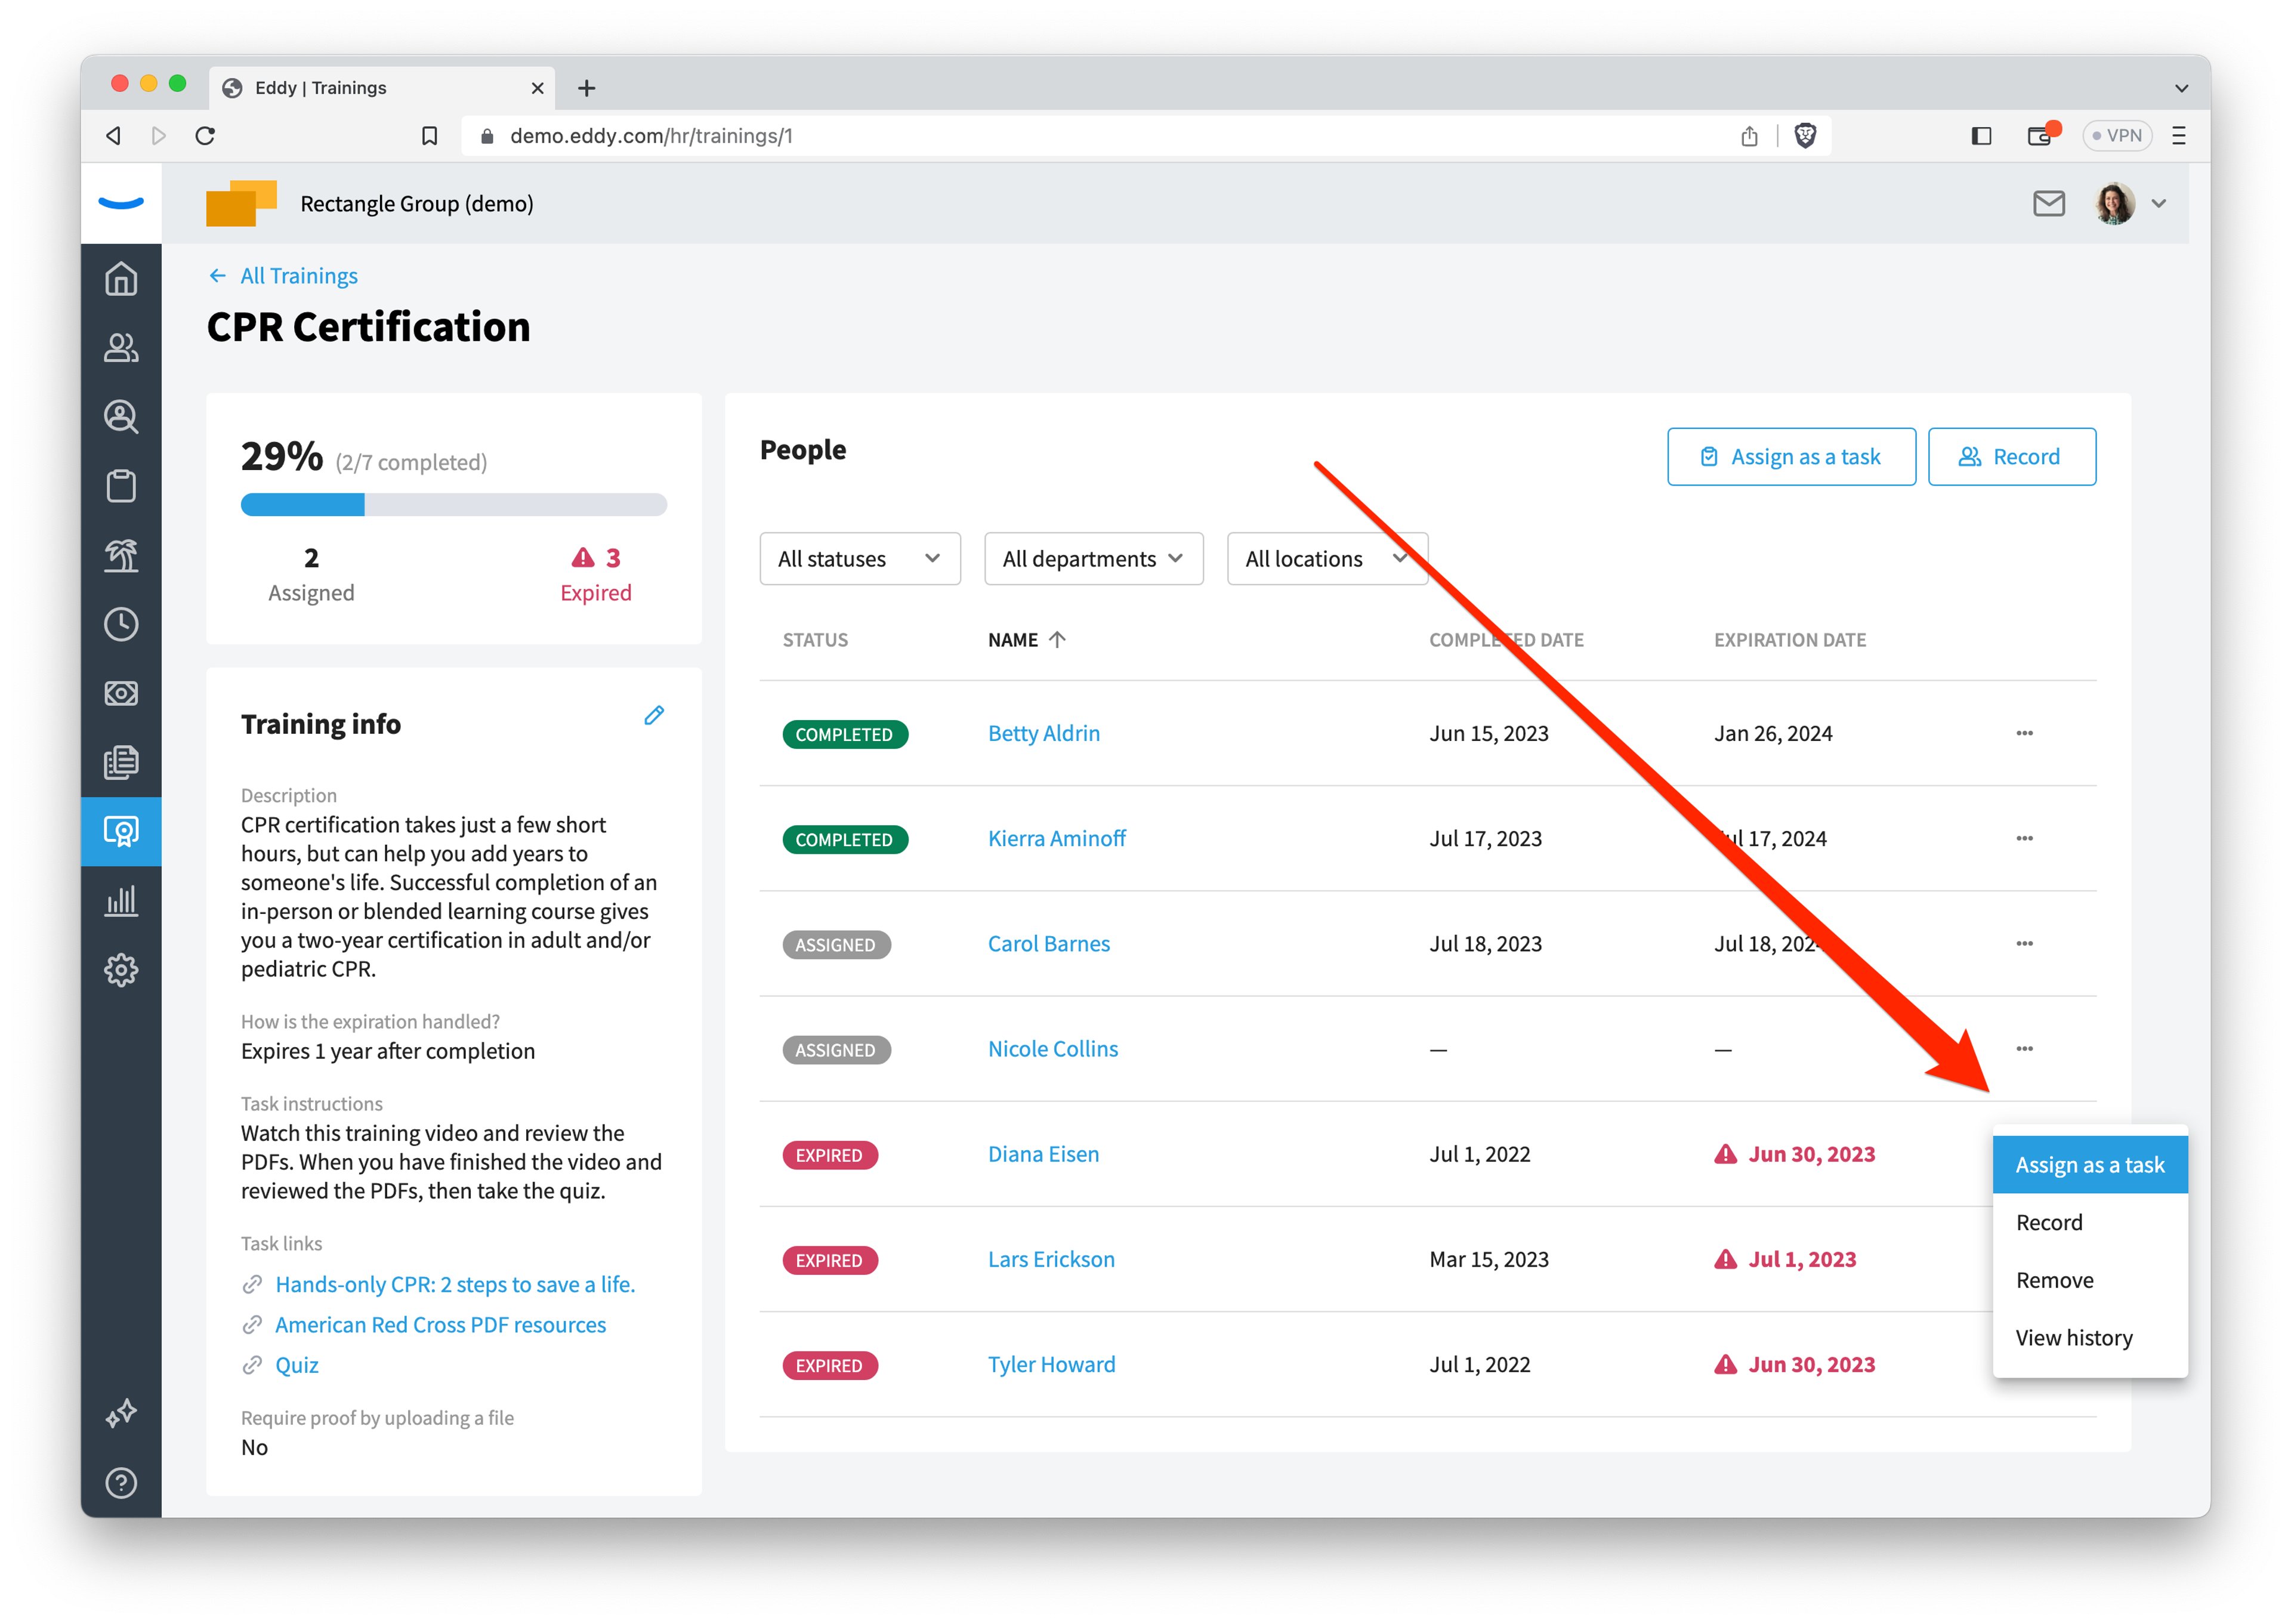This screenshot has width=2291, height=1624.
Task: Open Diana Eisen's profile link
Action: tap(1042, 1153)
